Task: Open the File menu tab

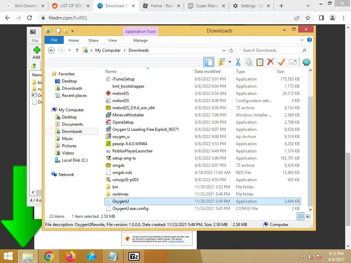Action: click(54, 40)
